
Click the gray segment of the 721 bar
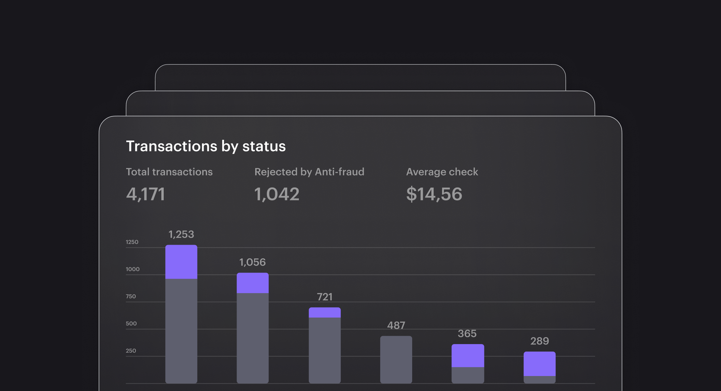[325, 350]
